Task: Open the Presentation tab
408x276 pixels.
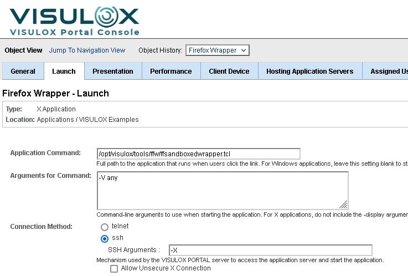Action: click(x=113, y=71)
